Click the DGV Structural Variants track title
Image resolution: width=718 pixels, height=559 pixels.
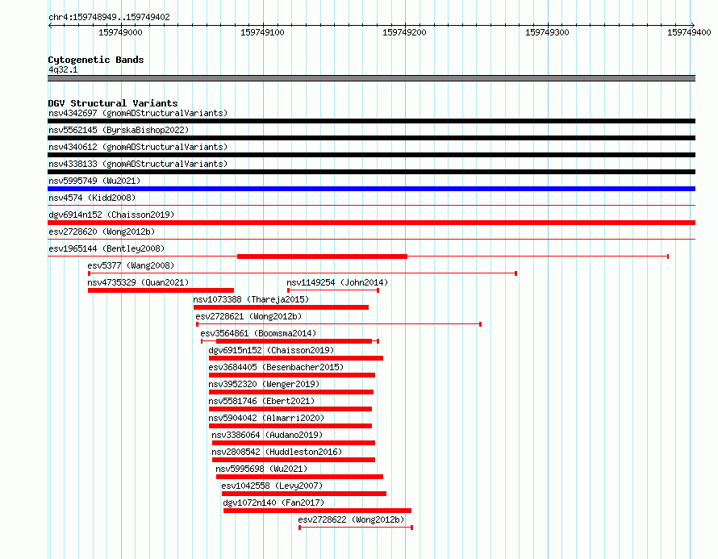click(113, 103)
